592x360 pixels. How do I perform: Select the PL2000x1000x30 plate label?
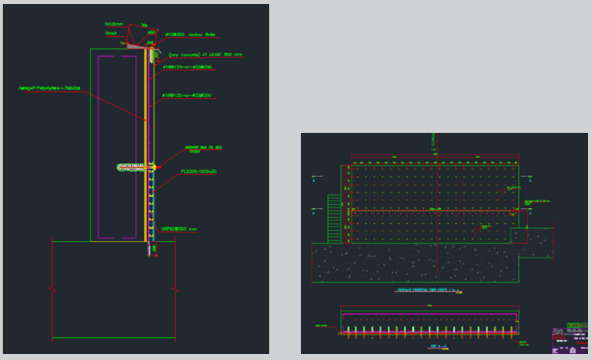pyautogui.click(x=199, y=172)
